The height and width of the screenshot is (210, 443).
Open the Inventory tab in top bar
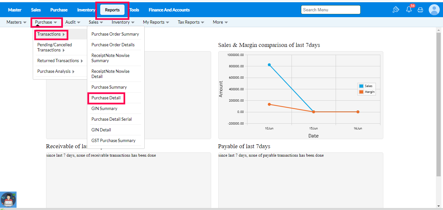pyautogui.click(x=86, y=10)
